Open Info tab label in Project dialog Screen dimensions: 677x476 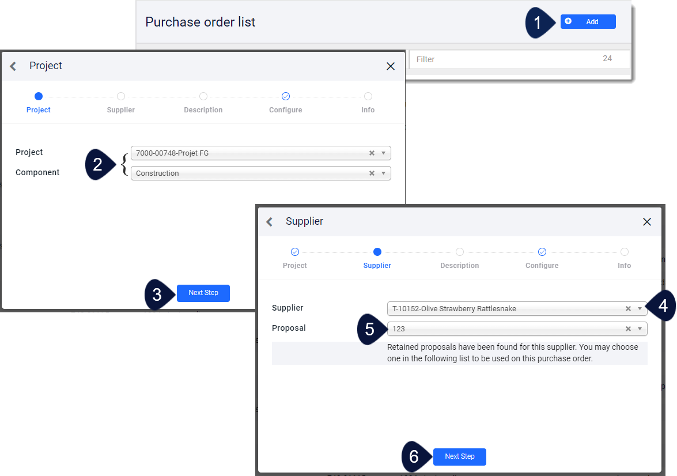pyautogui.click(x=368, y=109)
